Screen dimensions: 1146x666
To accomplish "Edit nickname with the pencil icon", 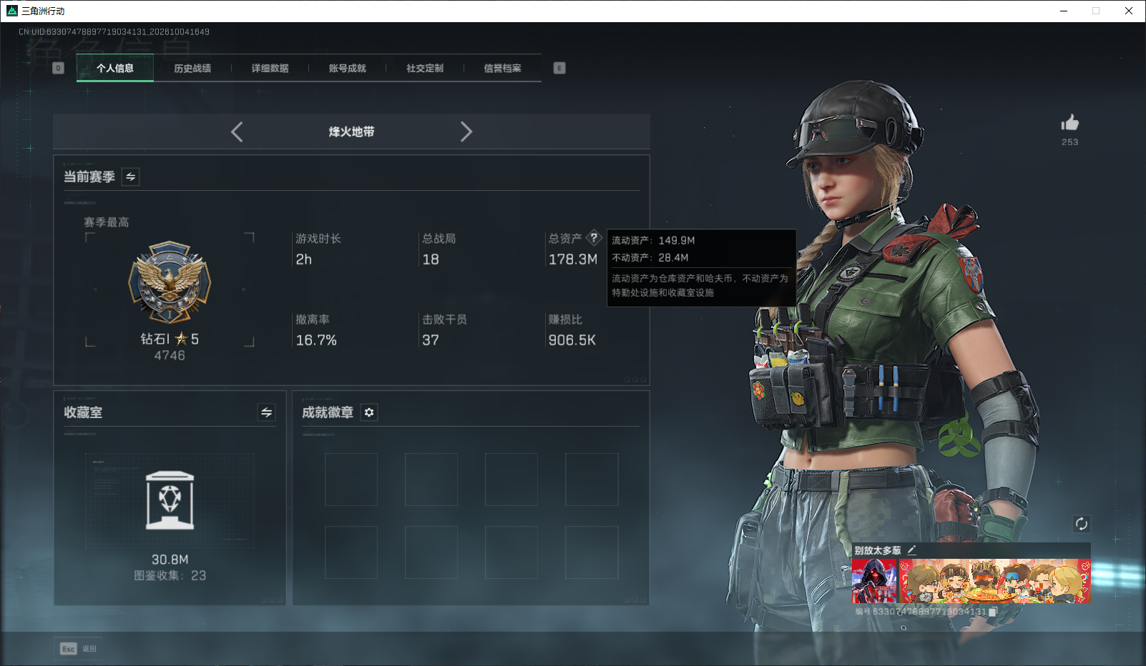I will [x=911, y=550].
